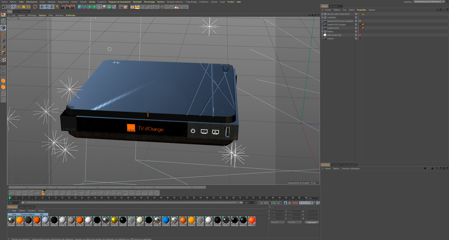
Task: Activate the Rotate tool
Action: (x=28, y=7)
